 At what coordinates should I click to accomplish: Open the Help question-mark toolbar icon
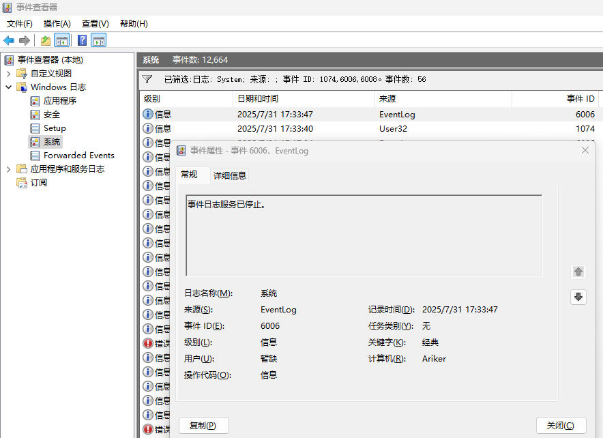point(83,40)
